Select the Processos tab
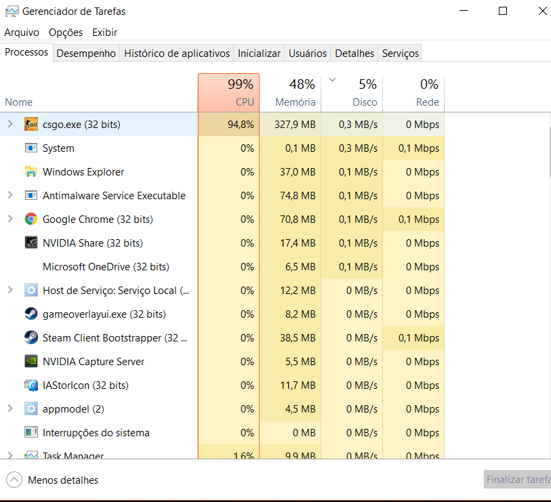551x502 pixels. (26, 52)
